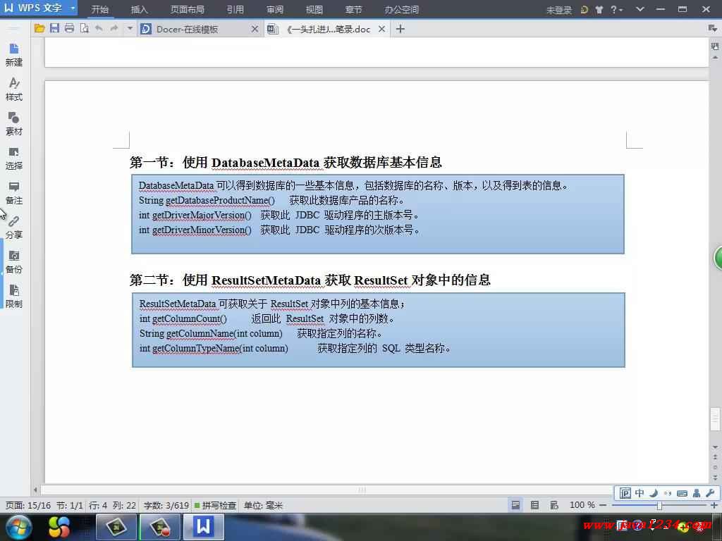Click the Print icon in quick toolbar
Viewport: 722px width, 541px height.
point(69,28)
